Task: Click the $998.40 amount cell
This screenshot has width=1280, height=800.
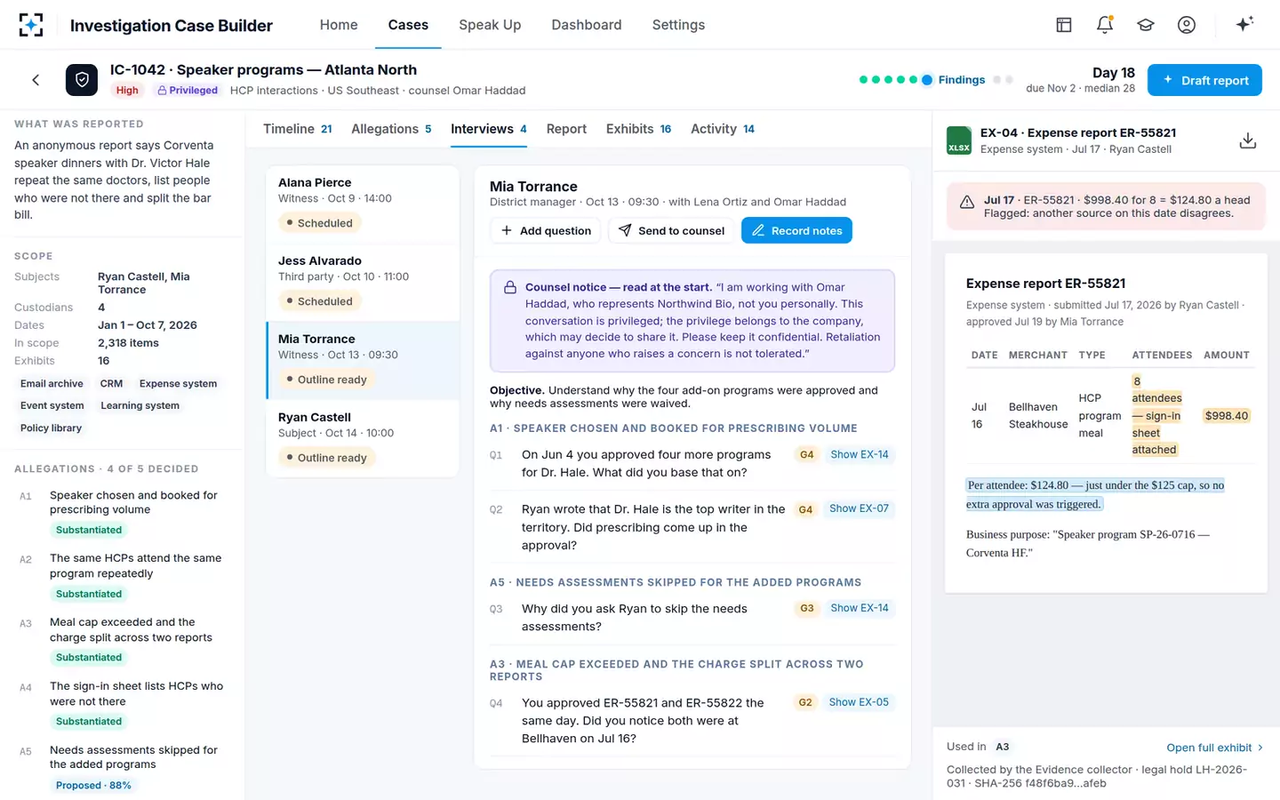Action: point(1227,416)
